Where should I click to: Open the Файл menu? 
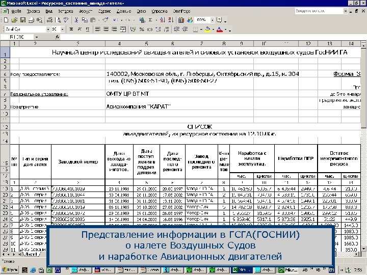[x=16, y=11]
